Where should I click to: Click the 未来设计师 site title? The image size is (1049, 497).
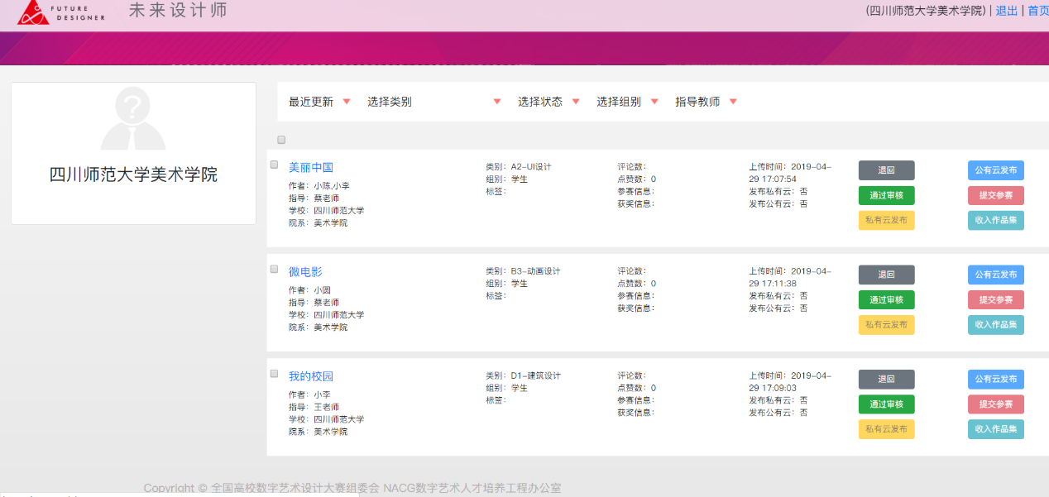coord(178,11)
